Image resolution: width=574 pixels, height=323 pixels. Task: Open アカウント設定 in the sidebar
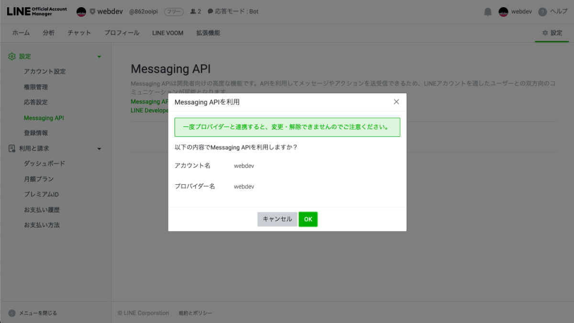[x=45, y=72]
